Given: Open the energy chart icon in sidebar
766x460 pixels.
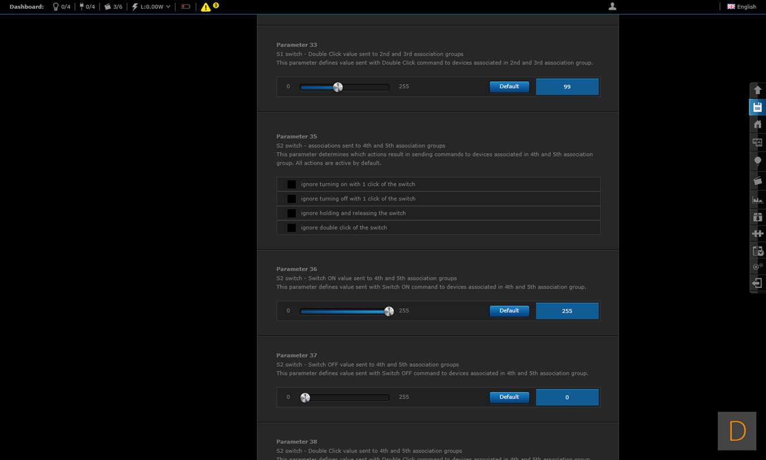Looking at the screenshot, I should [757, 199].
